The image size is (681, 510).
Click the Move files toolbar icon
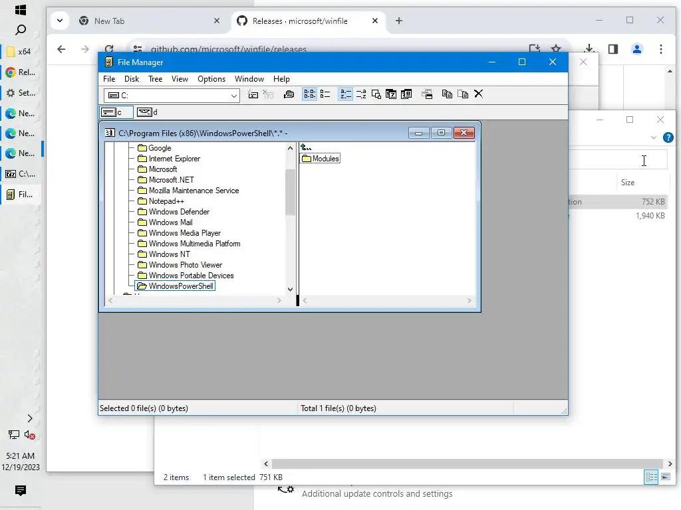[463, 94]
